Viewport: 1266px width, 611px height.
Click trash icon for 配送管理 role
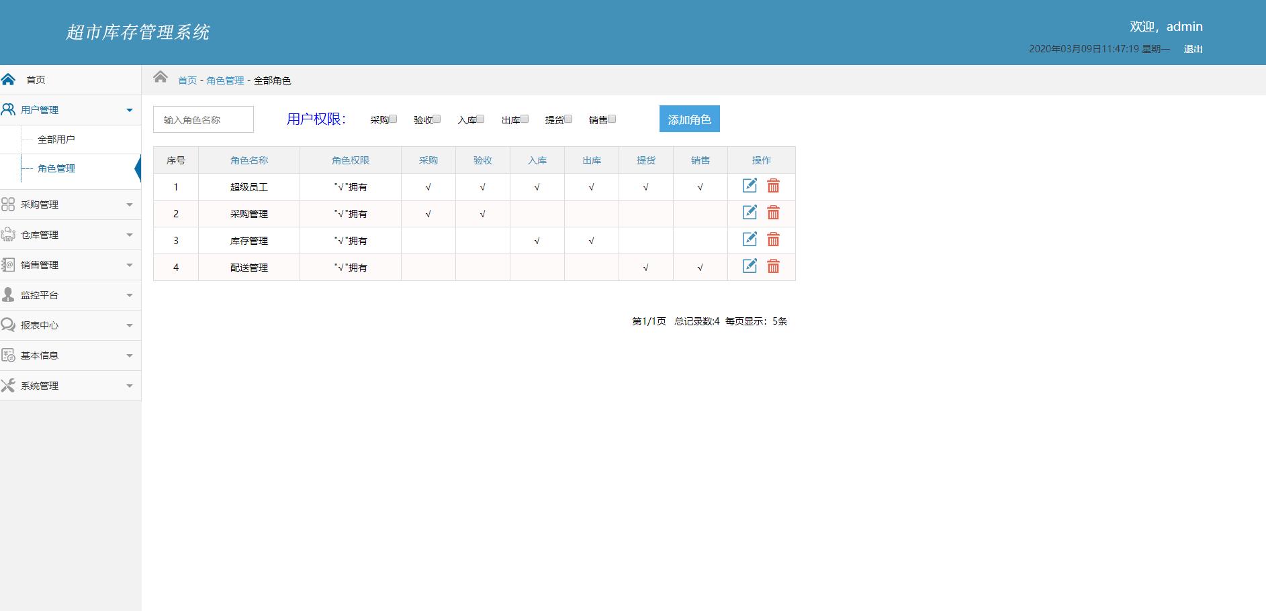(773, 266)
